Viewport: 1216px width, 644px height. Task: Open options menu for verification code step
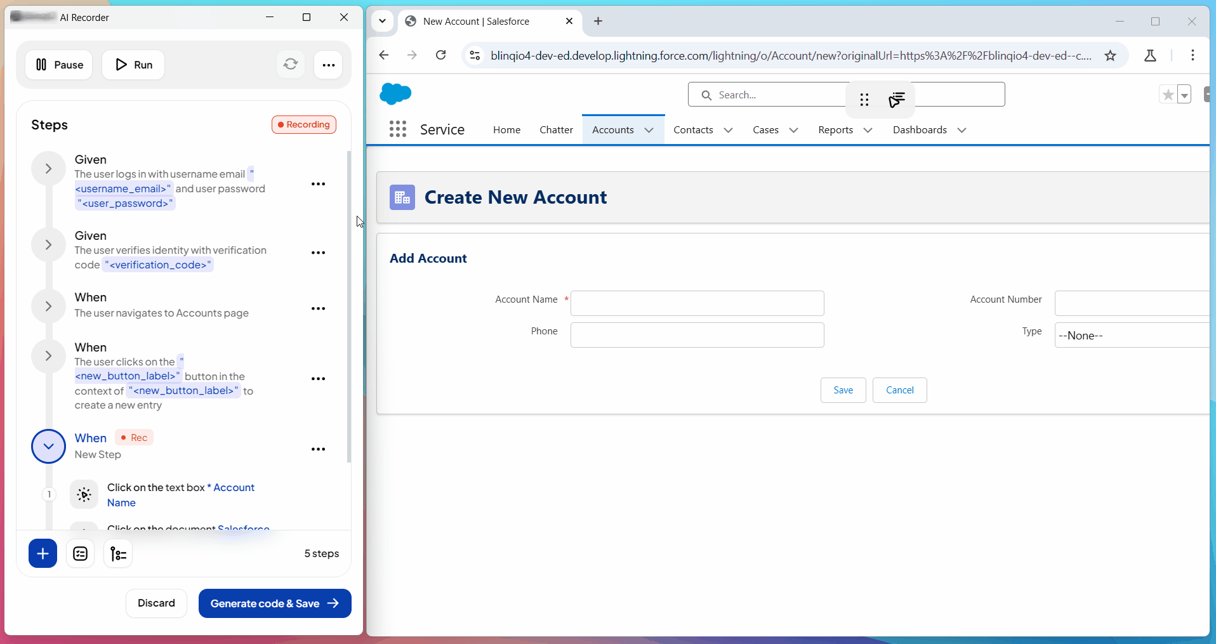tap(318, 253)
